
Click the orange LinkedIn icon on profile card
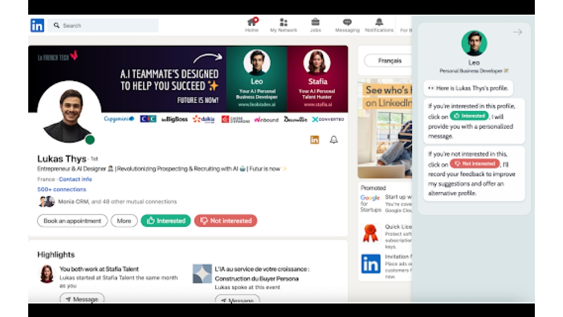pyautogui.click(x=315, y=140)
